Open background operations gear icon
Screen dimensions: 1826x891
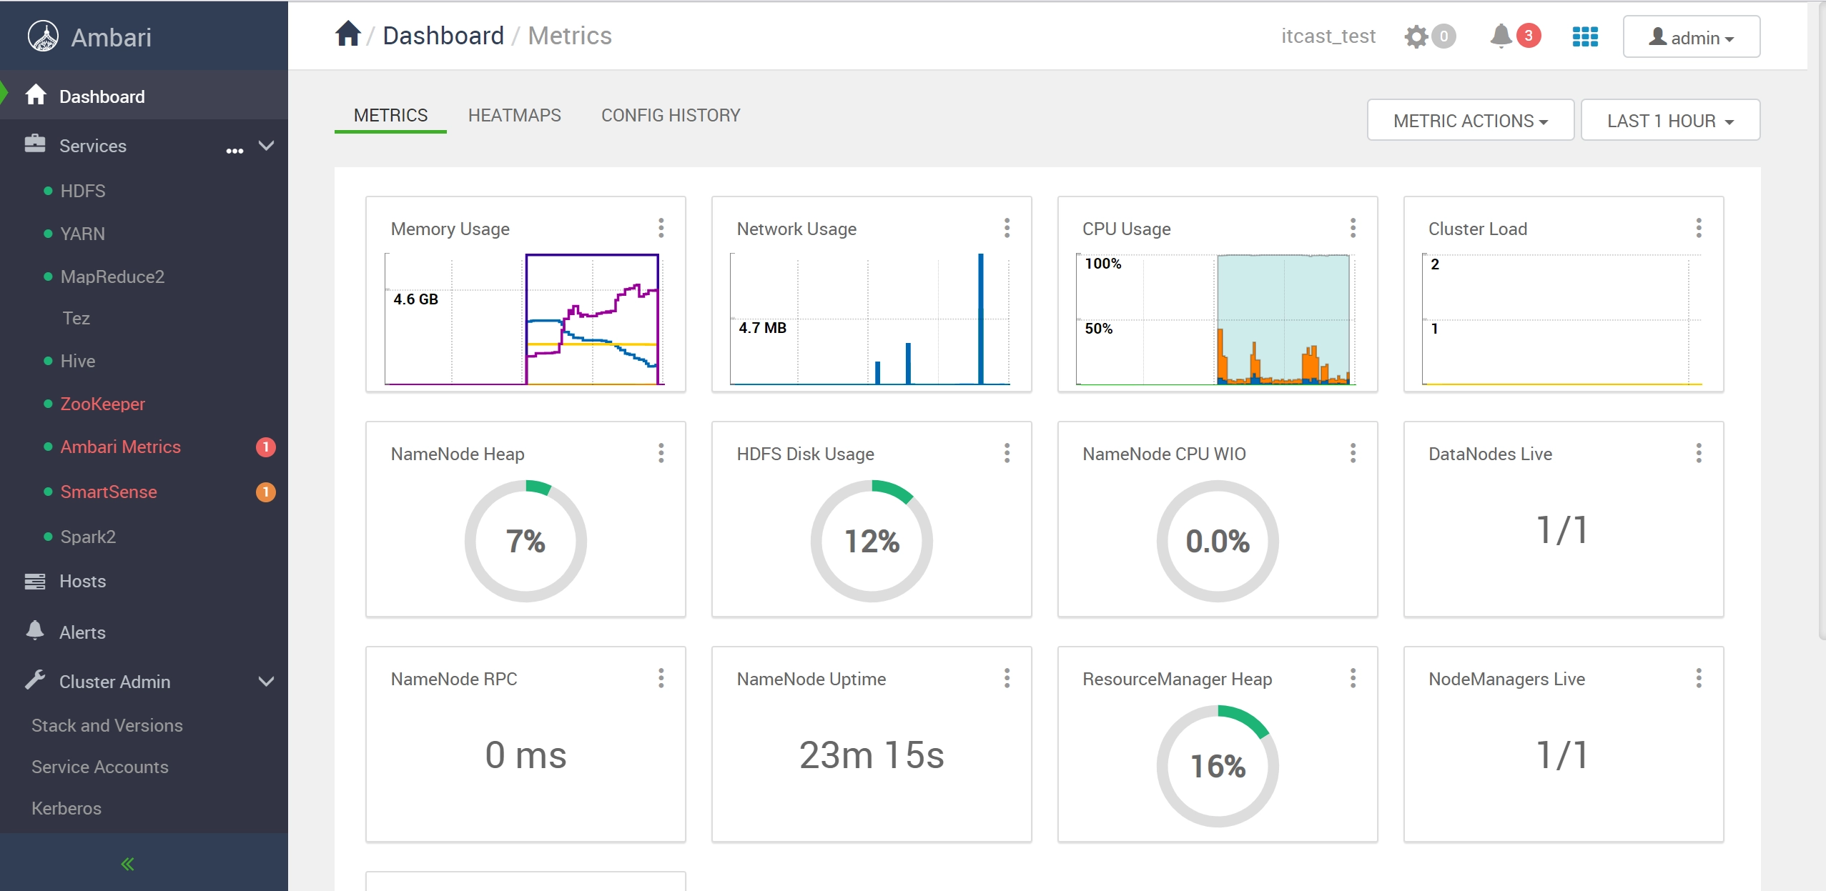pos(1416,36)
